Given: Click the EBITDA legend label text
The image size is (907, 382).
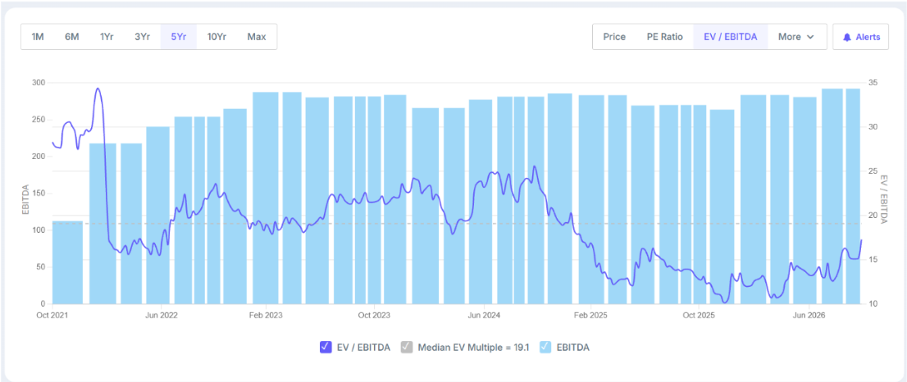Looking at the screenshot, I should coord(574,348).
